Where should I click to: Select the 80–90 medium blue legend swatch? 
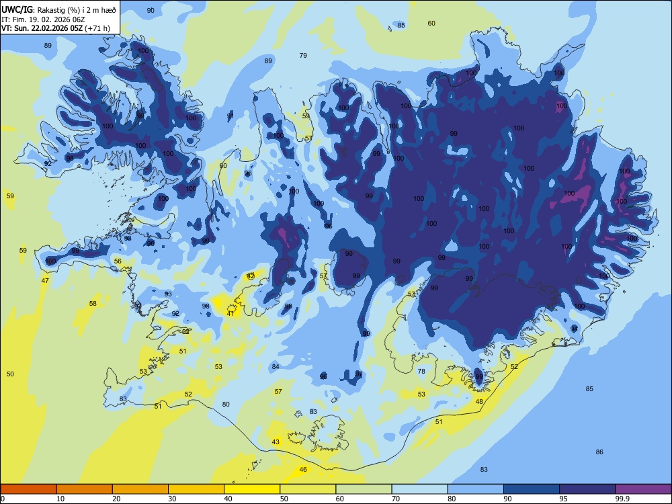click(x=476, y=489)
